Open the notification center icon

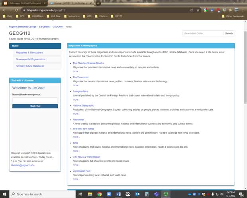(241, 194)
